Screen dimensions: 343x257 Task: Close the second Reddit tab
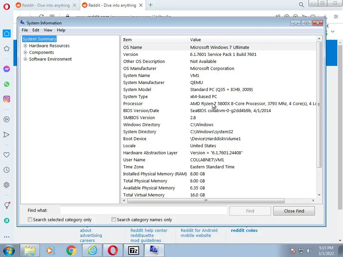tap(141, 5)
